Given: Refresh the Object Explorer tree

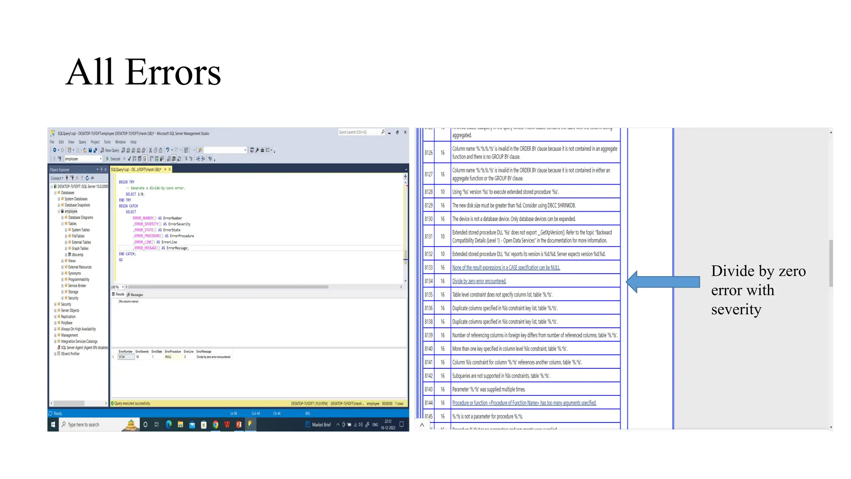Looking at the screenshot, I should [x=87, y=178].
